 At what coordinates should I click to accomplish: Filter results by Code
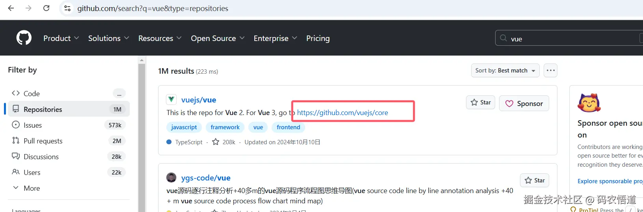click(69, 93)
